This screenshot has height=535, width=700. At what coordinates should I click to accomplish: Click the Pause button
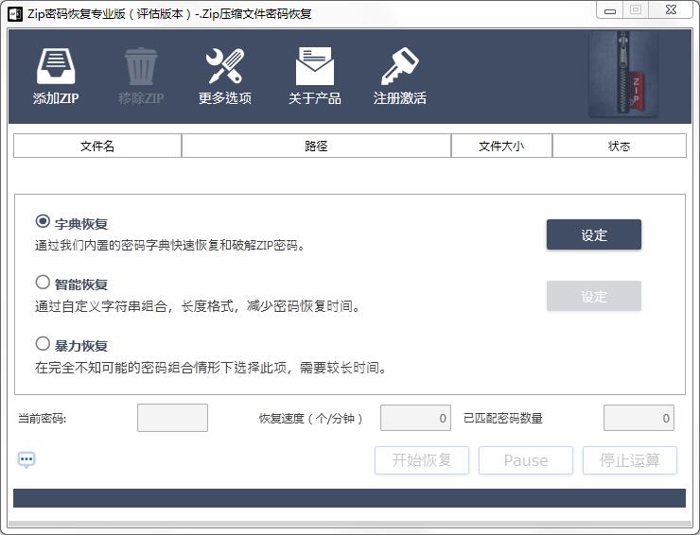(x=526, y=460)
